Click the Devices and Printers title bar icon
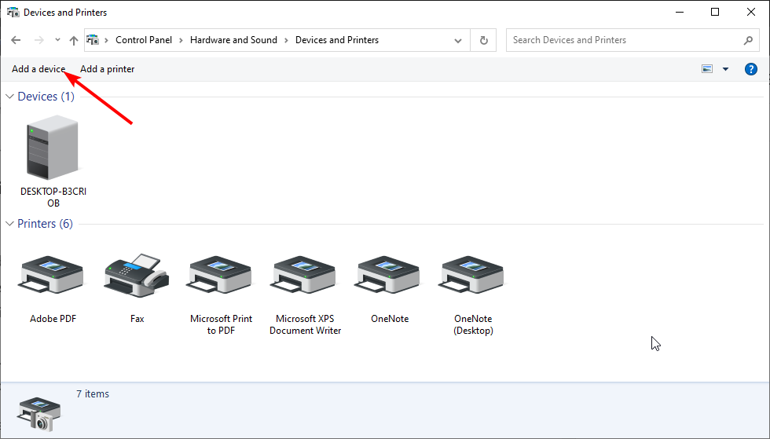Viewport: 770px width, 439px height. point(13,13)
